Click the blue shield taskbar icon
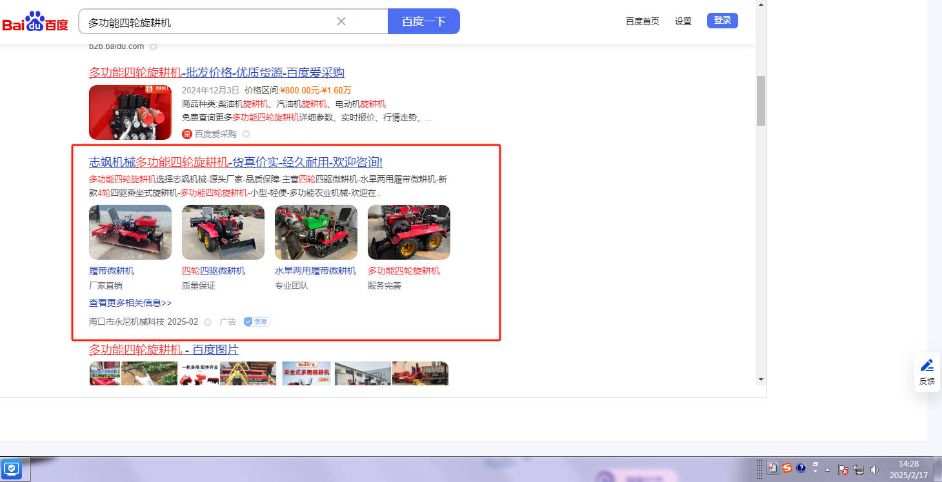The width and height of the screenshot is (942, 482). [x=12, y=469]
